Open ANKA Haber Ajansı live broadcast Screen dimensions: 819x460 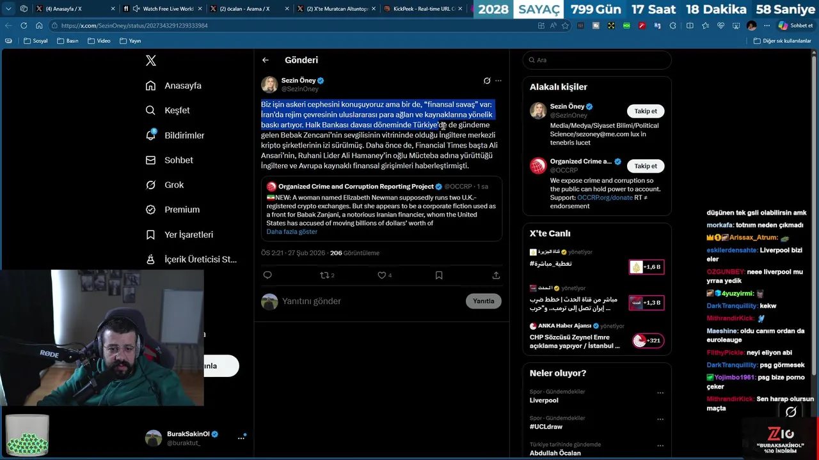pyautogui.click(x=596, y=337)
